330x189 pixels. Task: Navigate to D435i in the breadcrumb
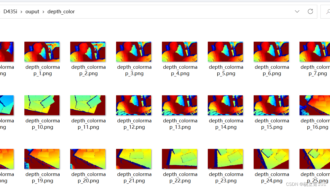[10, 12]
